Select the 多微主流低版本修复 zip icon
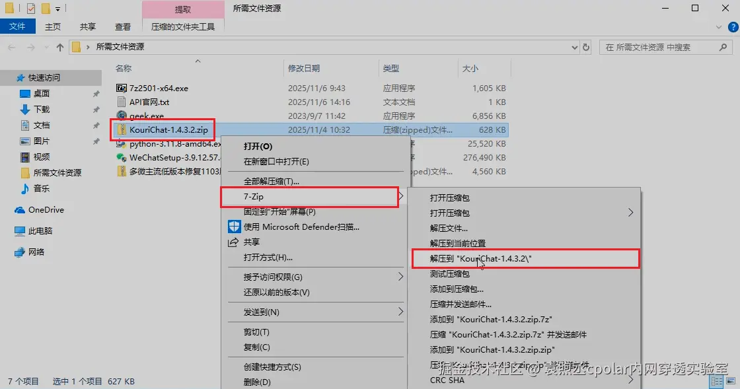 tap(122, 172)
